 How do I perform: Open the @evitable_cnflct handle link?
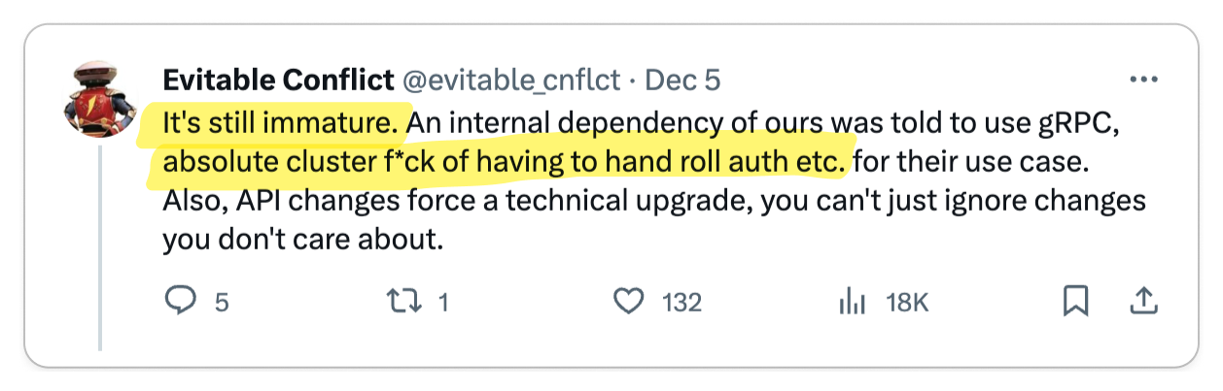[x=511, y=80]
